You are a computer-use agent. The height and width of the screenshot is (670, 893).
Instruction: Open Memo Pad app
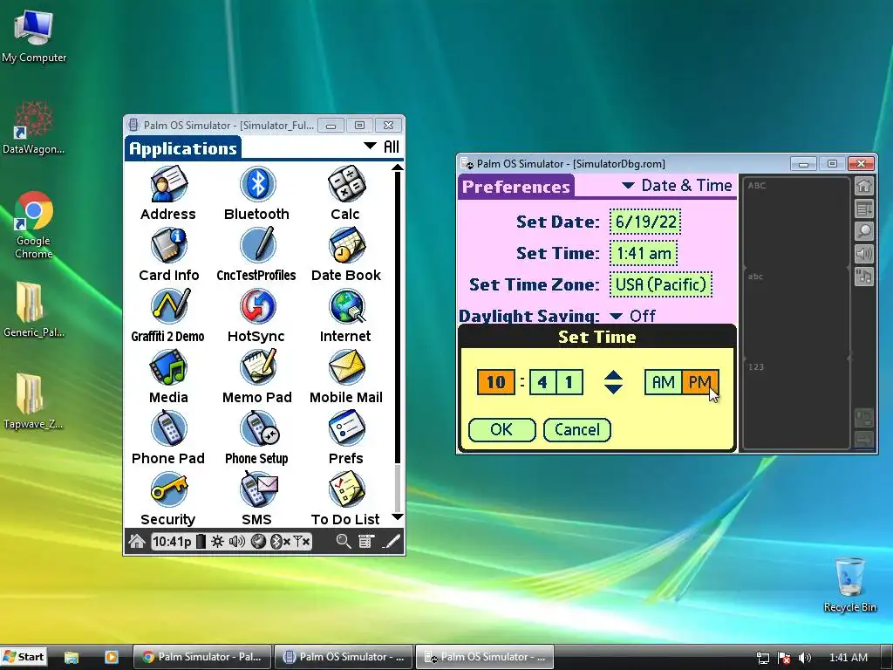pyautogui.click(x=257, y=376)
